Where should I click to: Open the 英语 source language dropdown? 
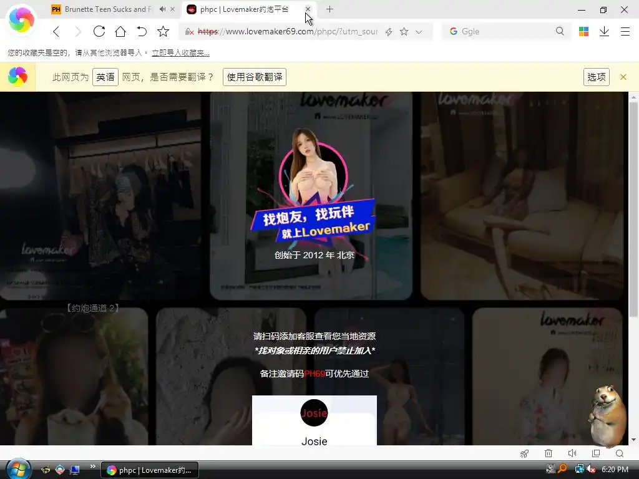coord(105,77)
